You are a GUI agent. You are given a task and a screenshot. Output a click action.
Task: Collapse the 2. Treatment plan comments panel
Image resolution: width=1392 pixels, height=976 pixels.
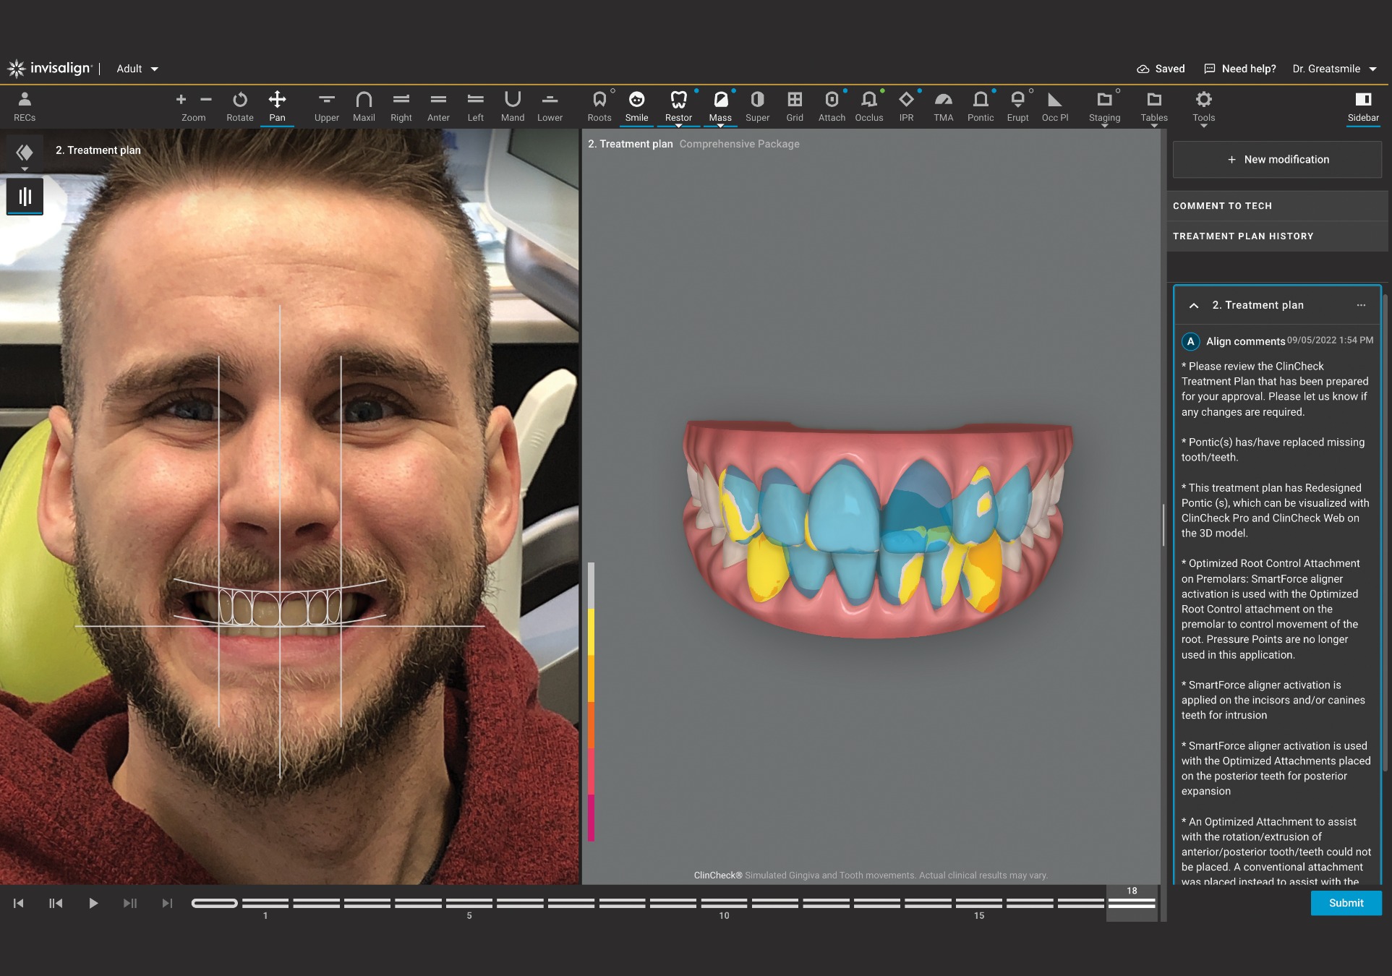tap(1193, 304)
